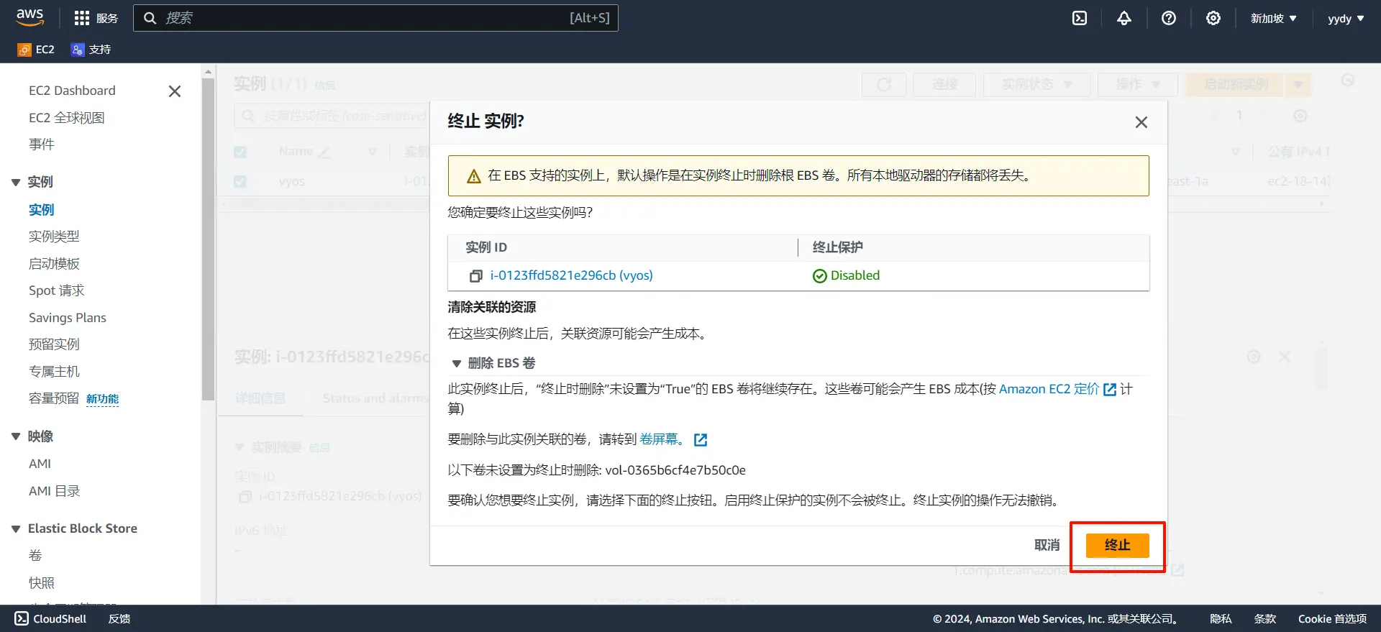Open Spot 请求 in sidebar
1381x632 pixels.
pos(57,290)
